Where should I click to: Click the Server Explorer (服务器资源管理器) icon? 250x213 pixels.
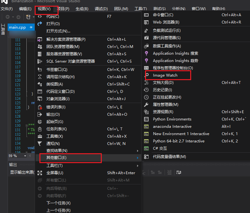click(40, 54)
